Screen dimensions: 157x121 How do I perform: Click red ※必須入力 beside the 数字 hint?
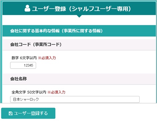(47, 58)
